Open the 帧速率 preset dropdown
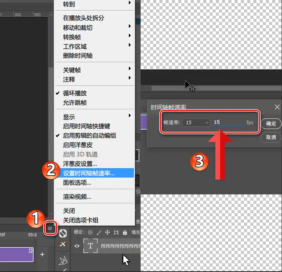Image resolution: width=282 pixels, height=272 pixels. (x=197, y=123)
